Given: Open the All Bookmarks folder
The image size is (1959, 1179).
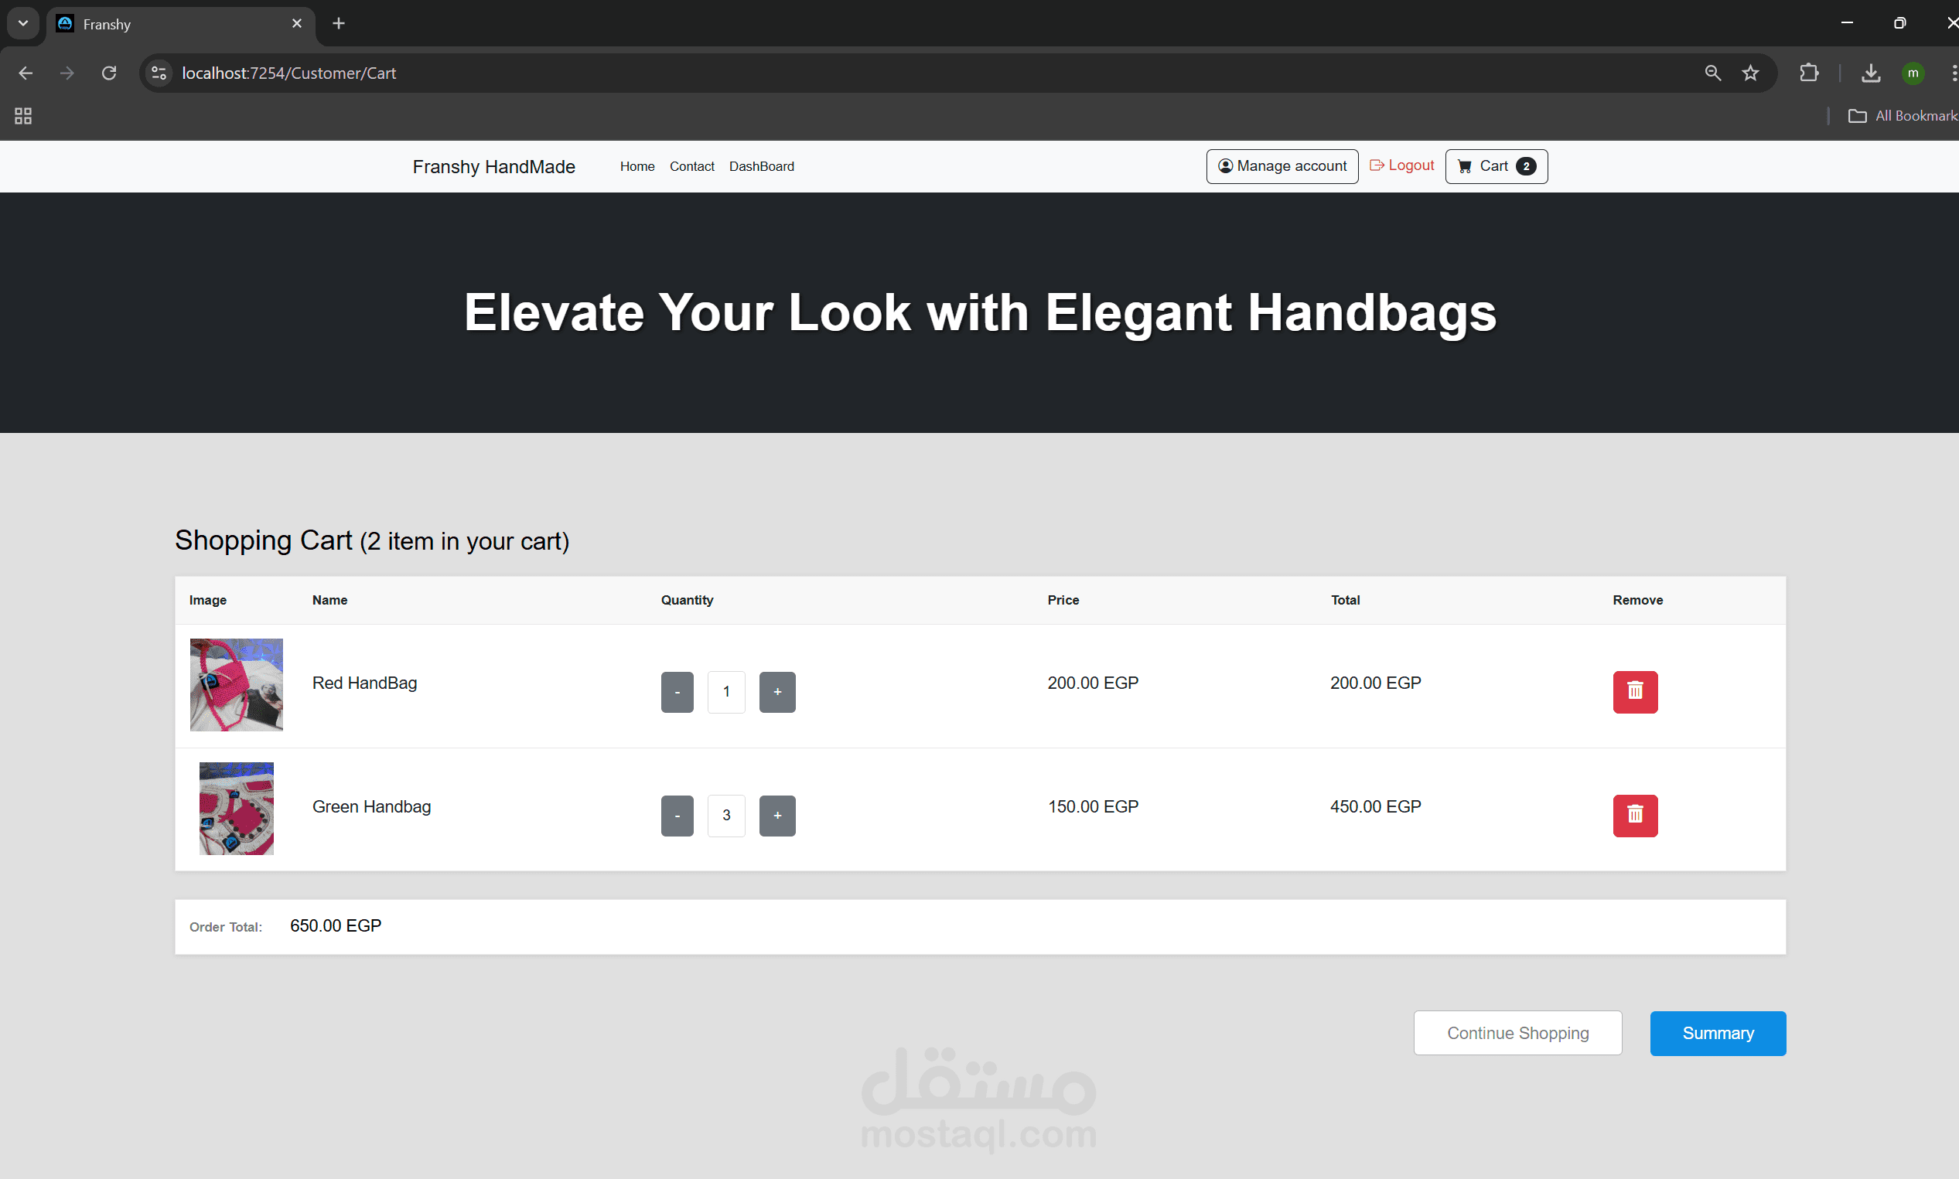Looking at the screenshot, I should pyautogui.click(x=1903, y=116).
